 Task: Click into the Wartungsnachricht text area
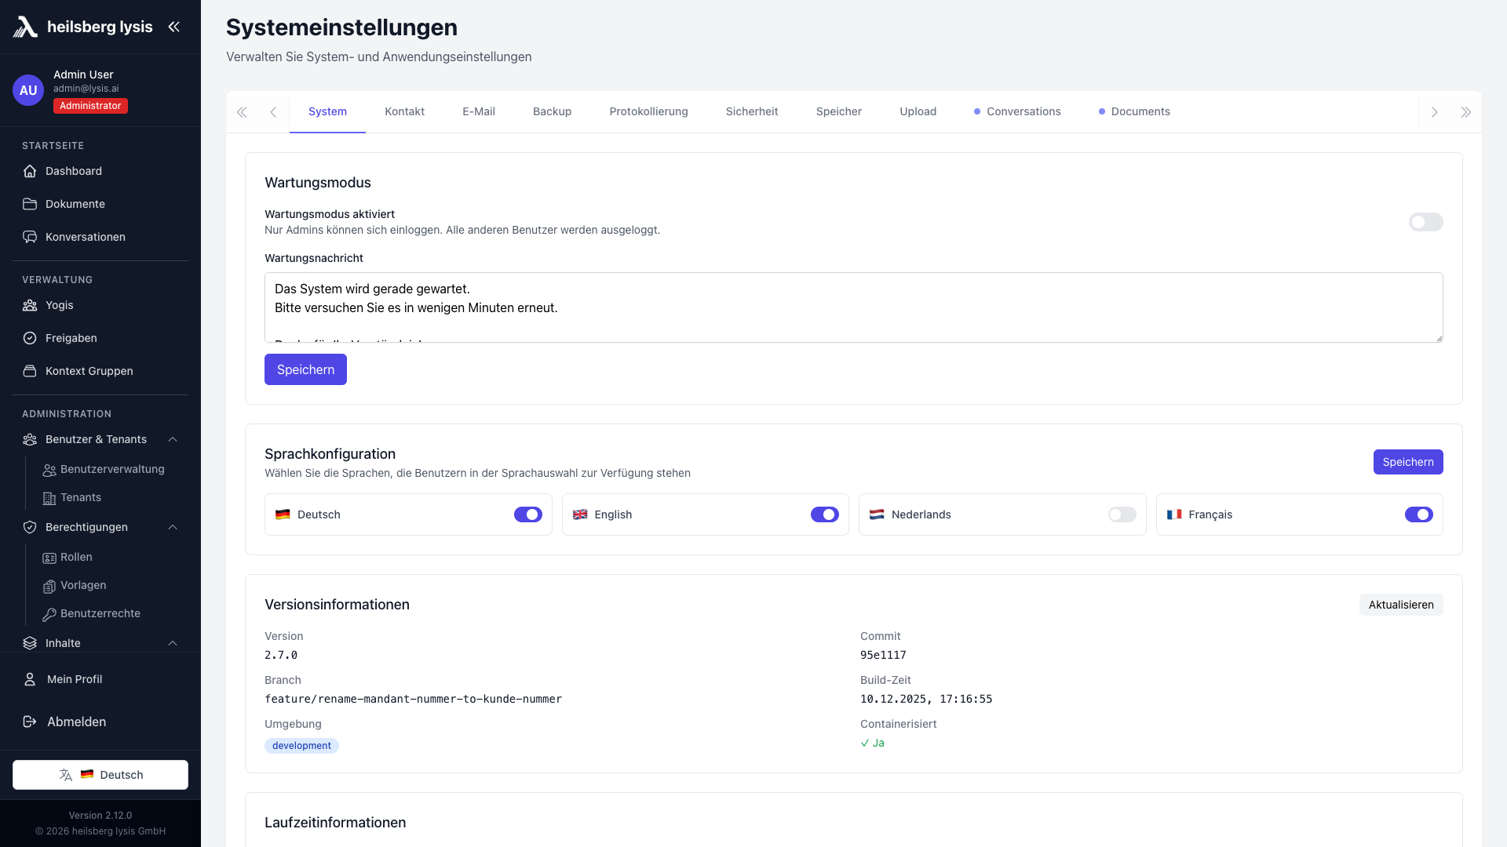click(852, 306)
